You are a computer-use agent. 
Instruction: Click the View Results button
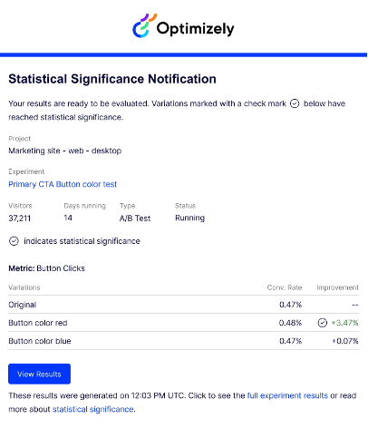point(39,374)
